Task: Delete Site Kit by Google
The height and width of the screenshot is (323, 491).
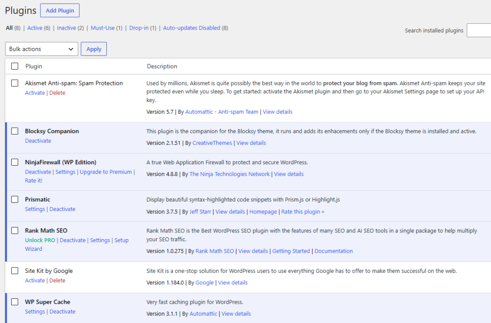Action: click(x=57, y=280)
